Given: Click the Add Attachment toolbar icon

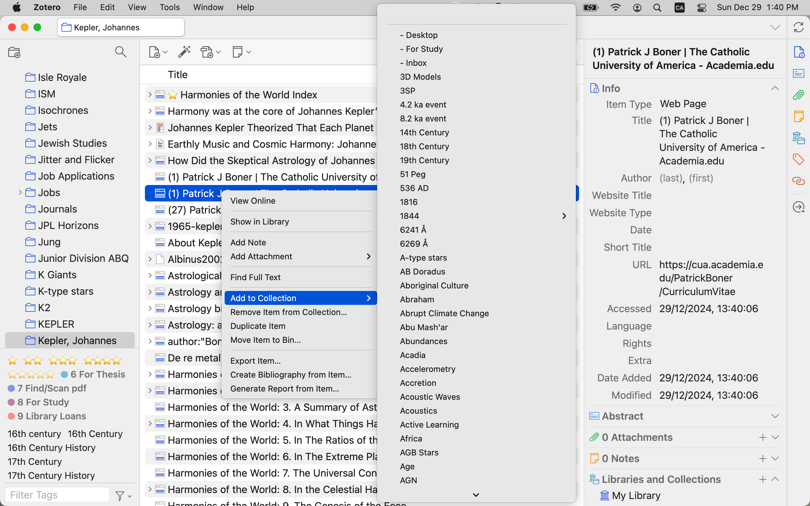Looking at the screenshot, I should (x=210, y=52).
